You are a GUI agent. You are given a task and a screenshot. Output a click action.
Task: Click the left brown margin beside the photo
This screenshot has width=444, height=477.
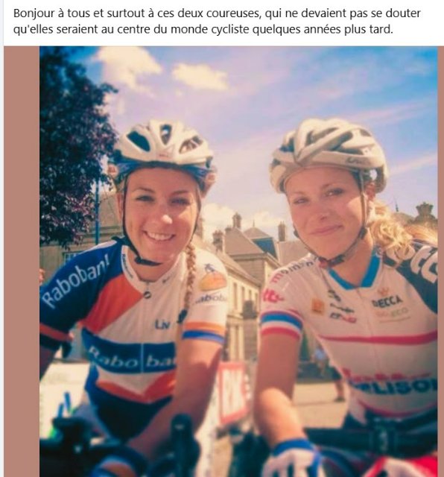click(x=22, y=262)
